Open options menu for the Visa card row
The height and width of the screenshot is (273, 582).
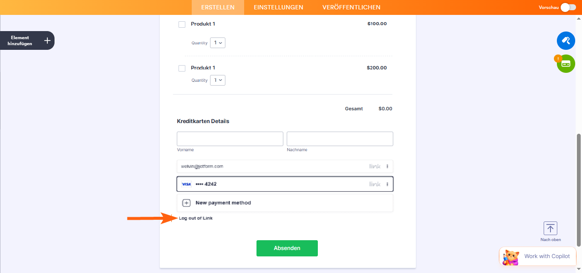pyautogui.click(x=387, y=184)
